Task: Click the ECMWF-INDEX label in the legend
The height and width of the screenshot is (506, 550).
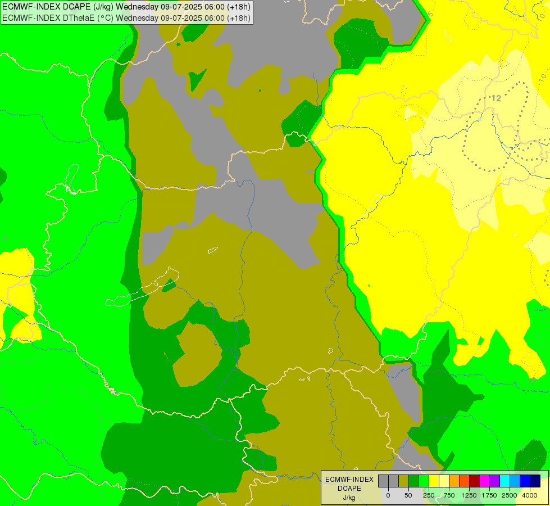Action: (x=349, y=480)
